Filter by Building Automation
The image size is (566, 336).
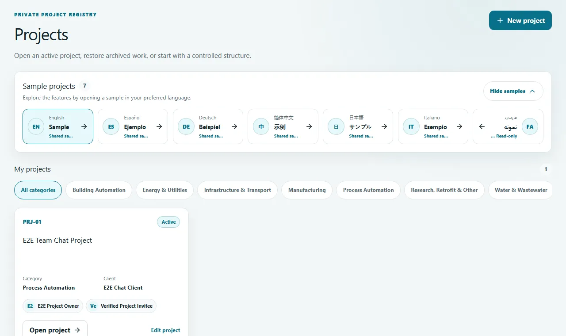tap(99, 190)
